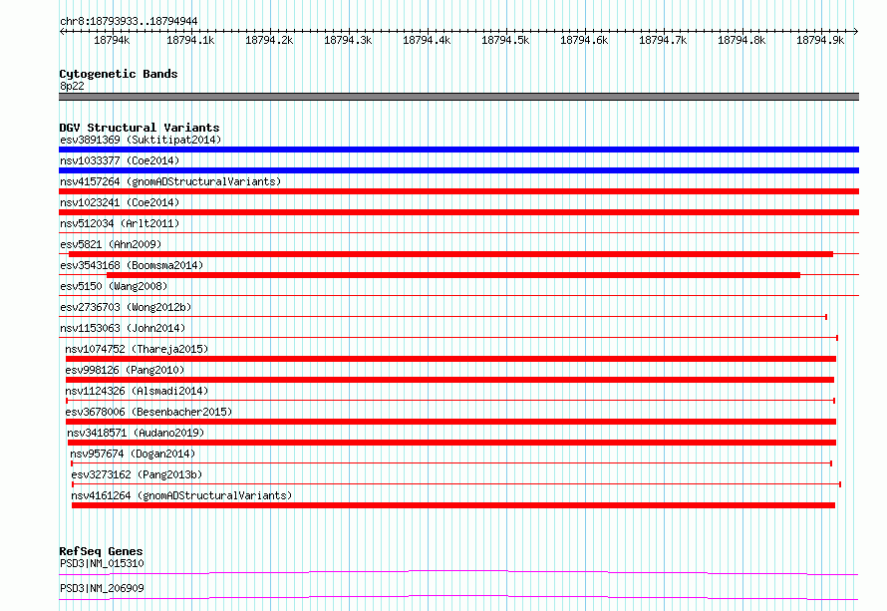Open variant nsv1153063 (John2014) label
Screen dimensions: 887x611
pos(123,328)
